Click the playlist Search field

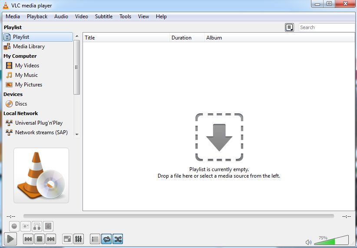[327, 27]
